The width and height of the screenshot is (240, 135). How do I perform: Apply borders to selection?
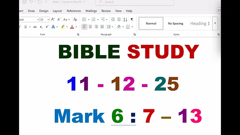pos(128,27)
